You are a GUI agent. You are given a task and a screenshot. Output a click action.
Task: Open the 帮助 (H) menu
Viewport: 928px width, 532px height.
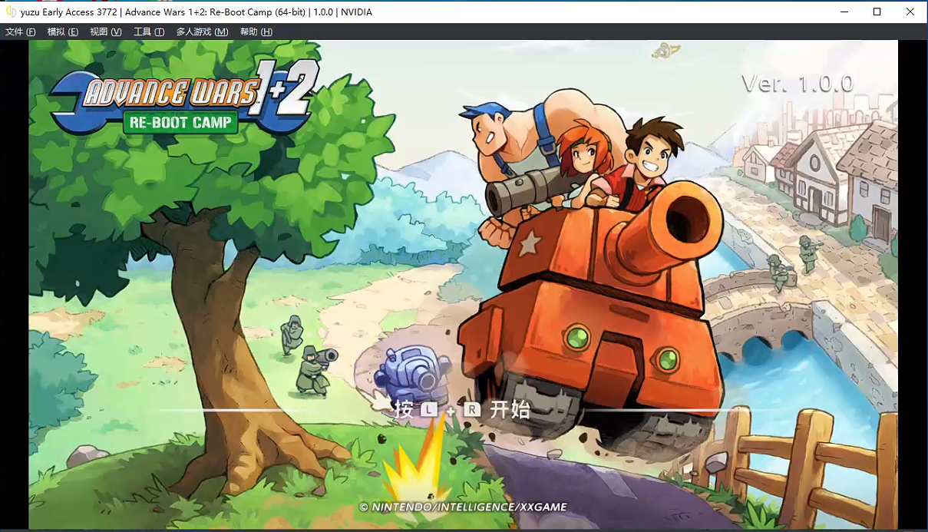pos(256,31)
